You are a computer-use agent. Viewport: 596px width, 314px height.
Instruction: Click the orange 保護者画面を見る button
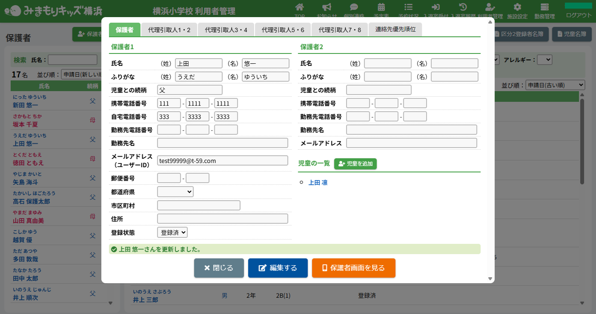353,268
